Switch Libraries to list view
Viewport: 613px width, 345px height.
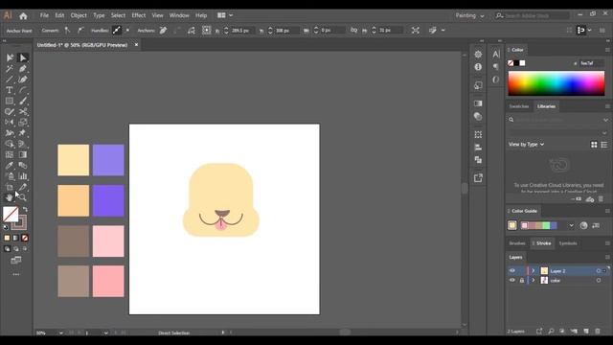point(604,145)
